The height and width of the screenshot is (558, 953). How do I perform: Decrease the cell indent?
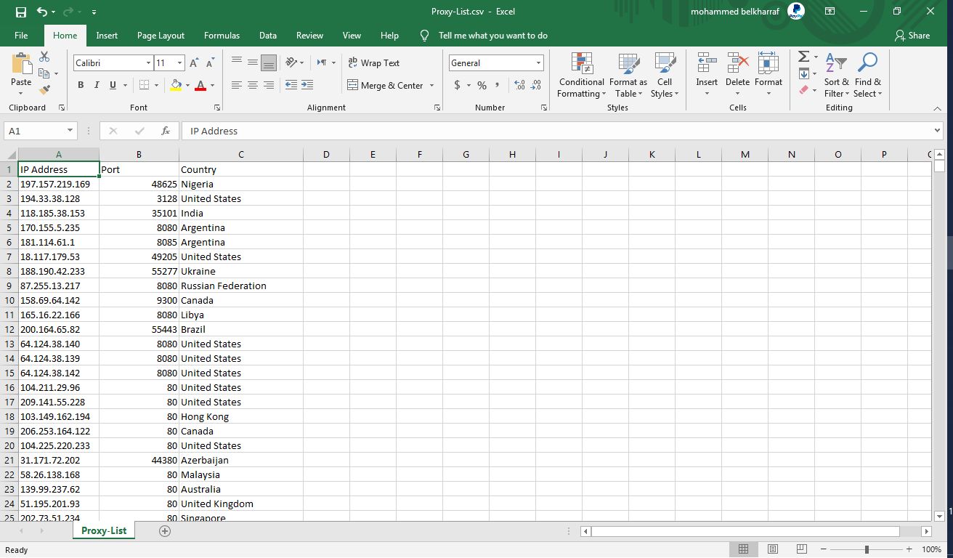(x=291, y=85)
